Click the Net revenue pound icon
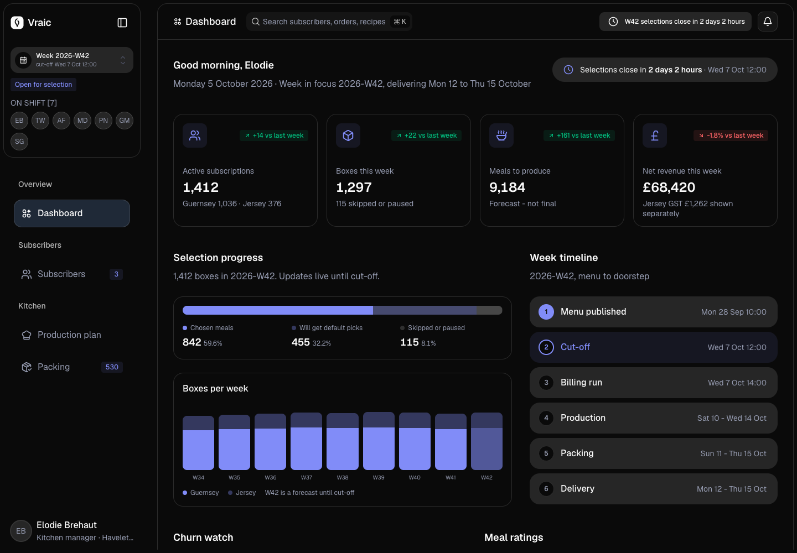797x553 pixels. point(655,135)
